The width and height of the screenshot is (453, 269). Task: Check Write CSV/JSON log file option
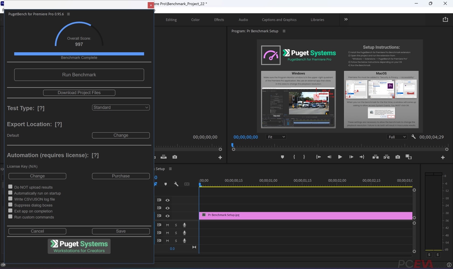[10, 199]
